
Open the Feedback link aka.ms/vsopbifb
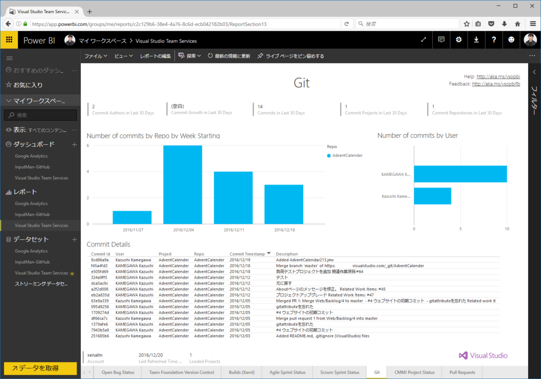(x=496, y=84)
